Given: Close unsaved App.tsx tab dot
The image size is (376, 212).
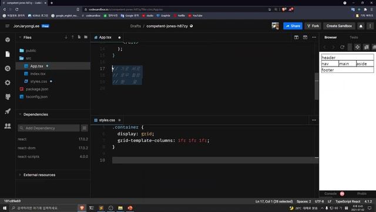Looking at the screenshot, I should click(119, 38).
